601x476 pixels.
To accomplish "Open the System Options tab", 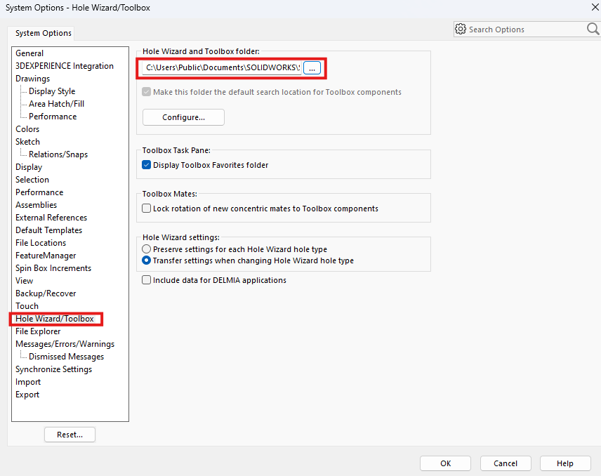I will (44, 33).
